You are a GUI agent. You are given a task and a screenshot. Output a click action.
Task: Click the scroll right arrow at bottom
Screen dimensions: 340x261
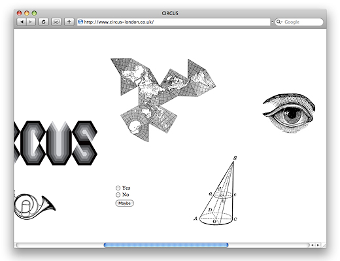pos(318,245)
